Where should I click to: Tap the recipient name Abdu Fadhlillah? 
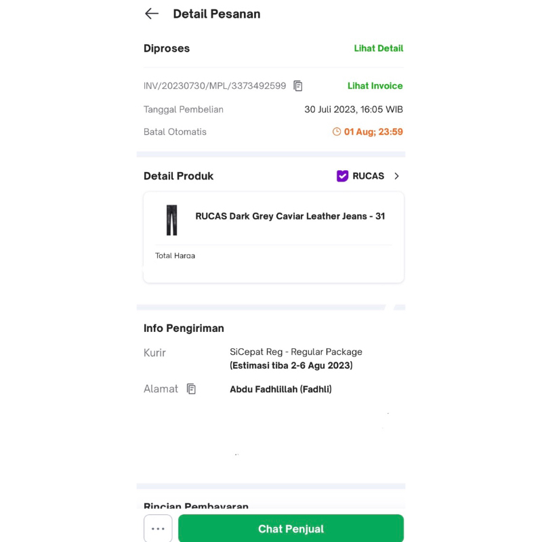(x=280, y=390)
